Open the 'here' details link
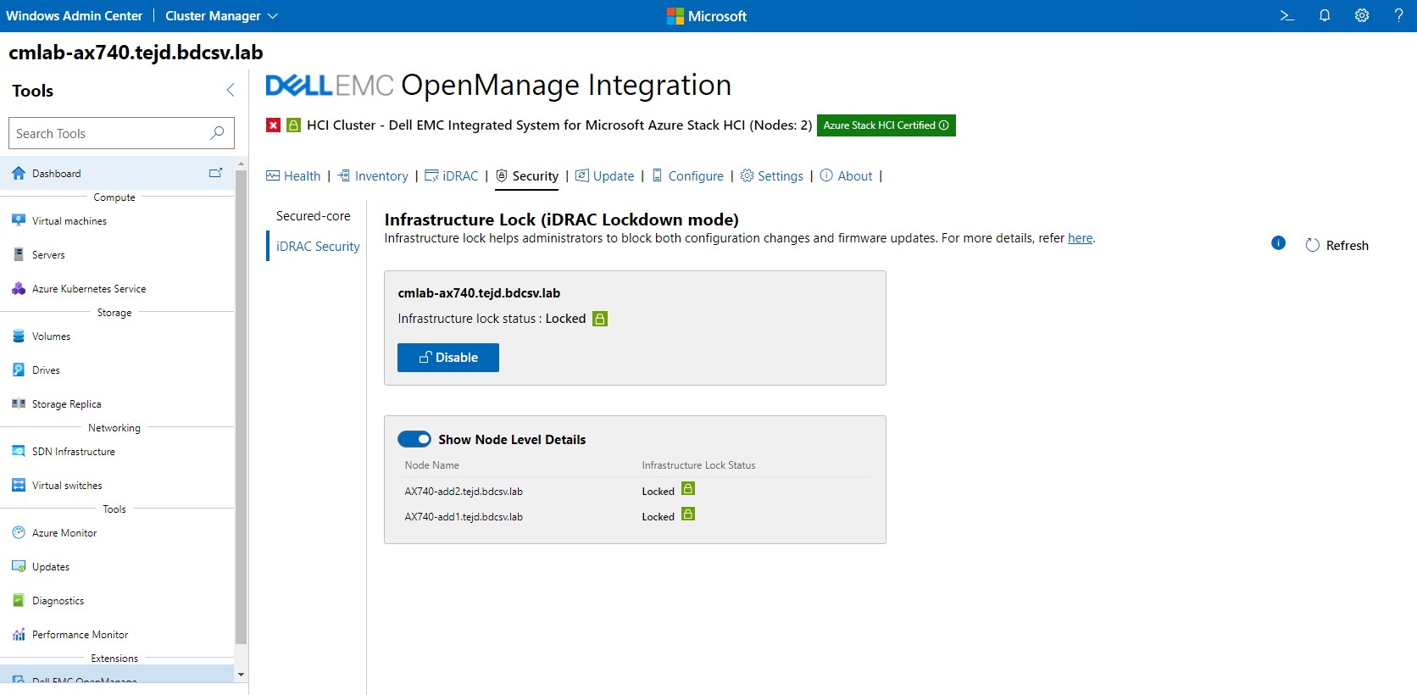Viewport: 1417px width, 695px height. click(1080, 238)
